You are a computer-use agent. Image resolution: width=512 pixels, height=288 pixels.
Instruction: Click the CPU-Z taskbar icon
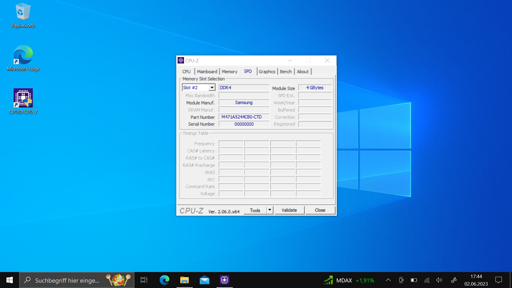224,280
